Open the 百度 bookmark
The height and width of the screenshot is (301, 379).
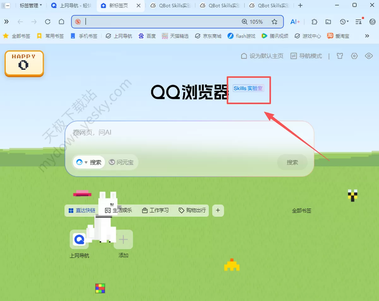(147, 36)
